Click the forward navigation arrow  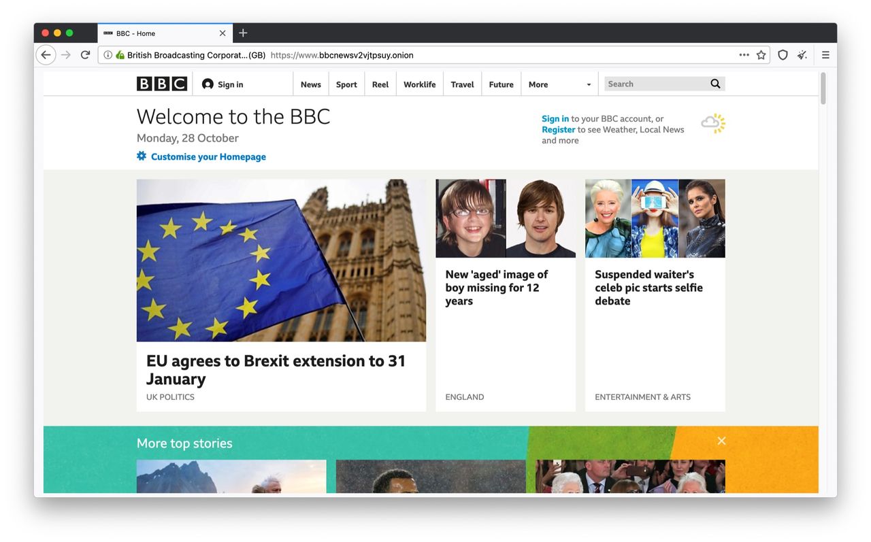(x=65, y=54)
